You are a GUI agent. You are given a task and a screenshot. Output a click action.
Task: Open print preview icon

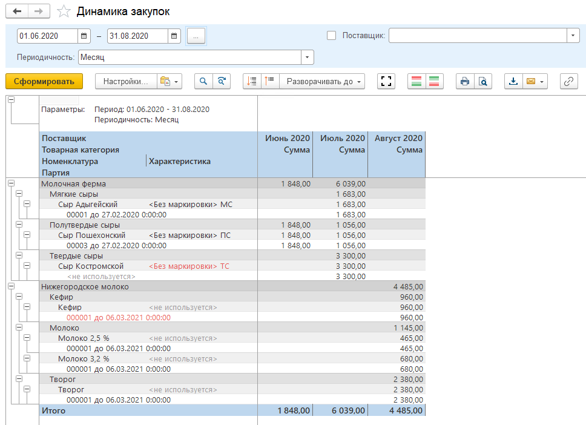[482, 81]
